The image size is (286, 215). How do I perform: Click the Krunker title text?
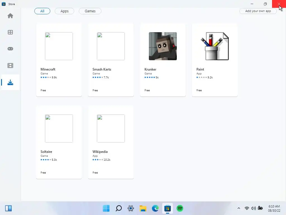150,69
